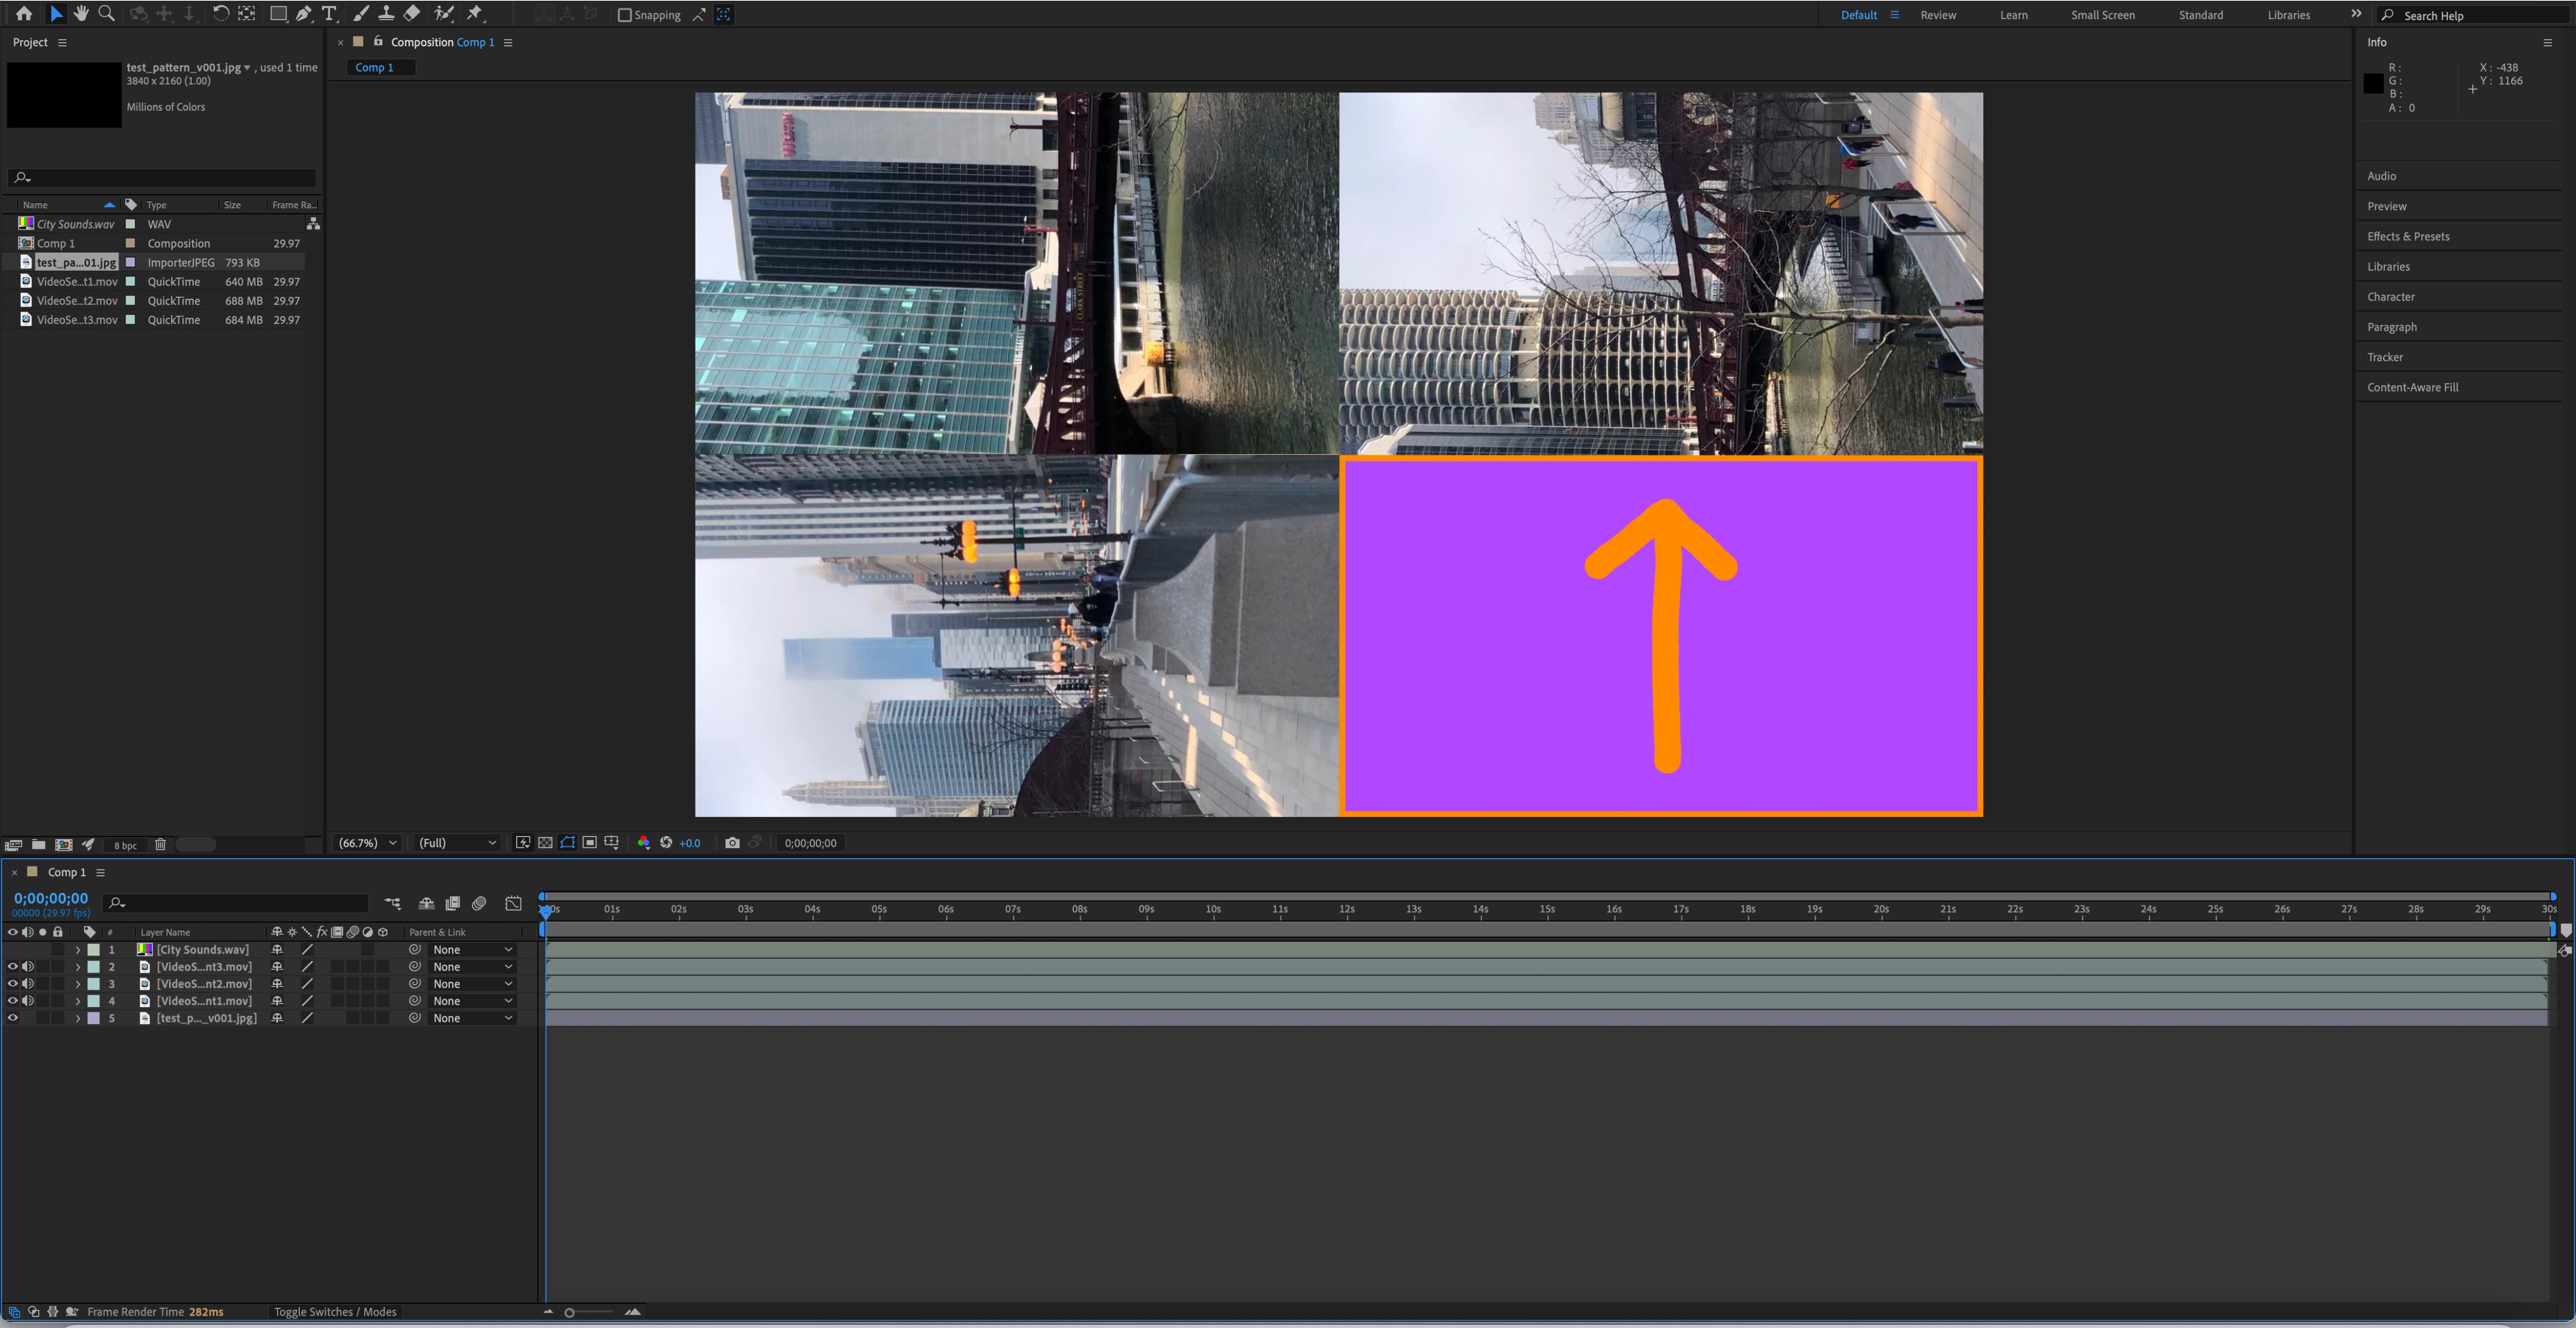Select the Horizontal Type tool
Screen dimensions: 2576x1328
point(328,14)
